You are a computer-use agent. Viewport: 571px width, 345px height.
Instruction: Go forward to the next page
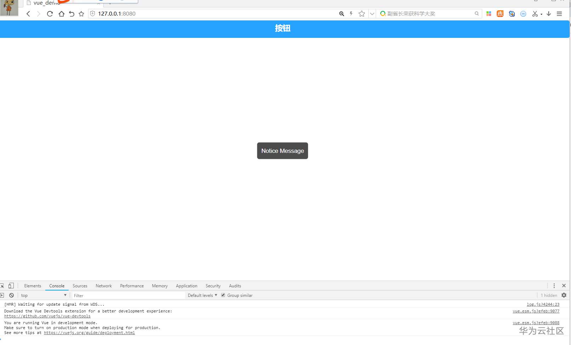[39, 14]
